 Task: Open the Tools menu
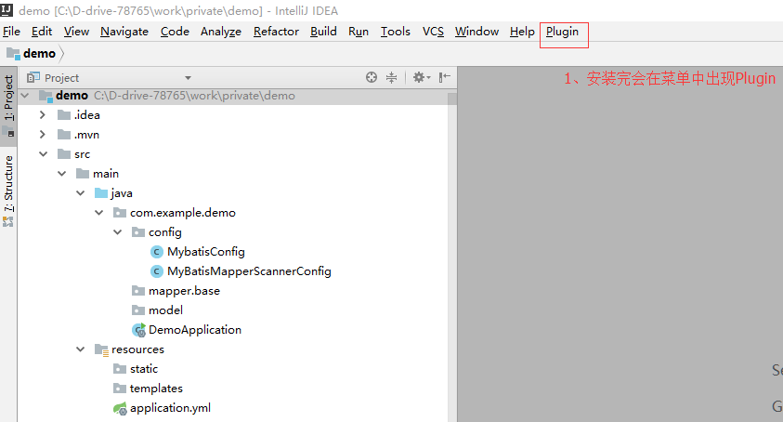396,32
